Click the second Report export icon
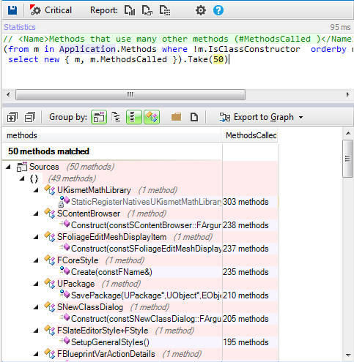Image resolution: width=354 pixels, height=362 pixels. pyautogui.click(x=147, y=10)
